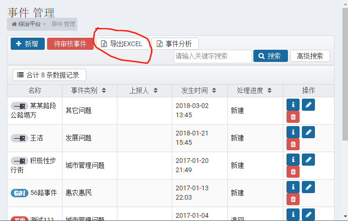348x221 pixels.
Task: Edit the 某某路段公路塌方 record
Action: click(308, 105)
